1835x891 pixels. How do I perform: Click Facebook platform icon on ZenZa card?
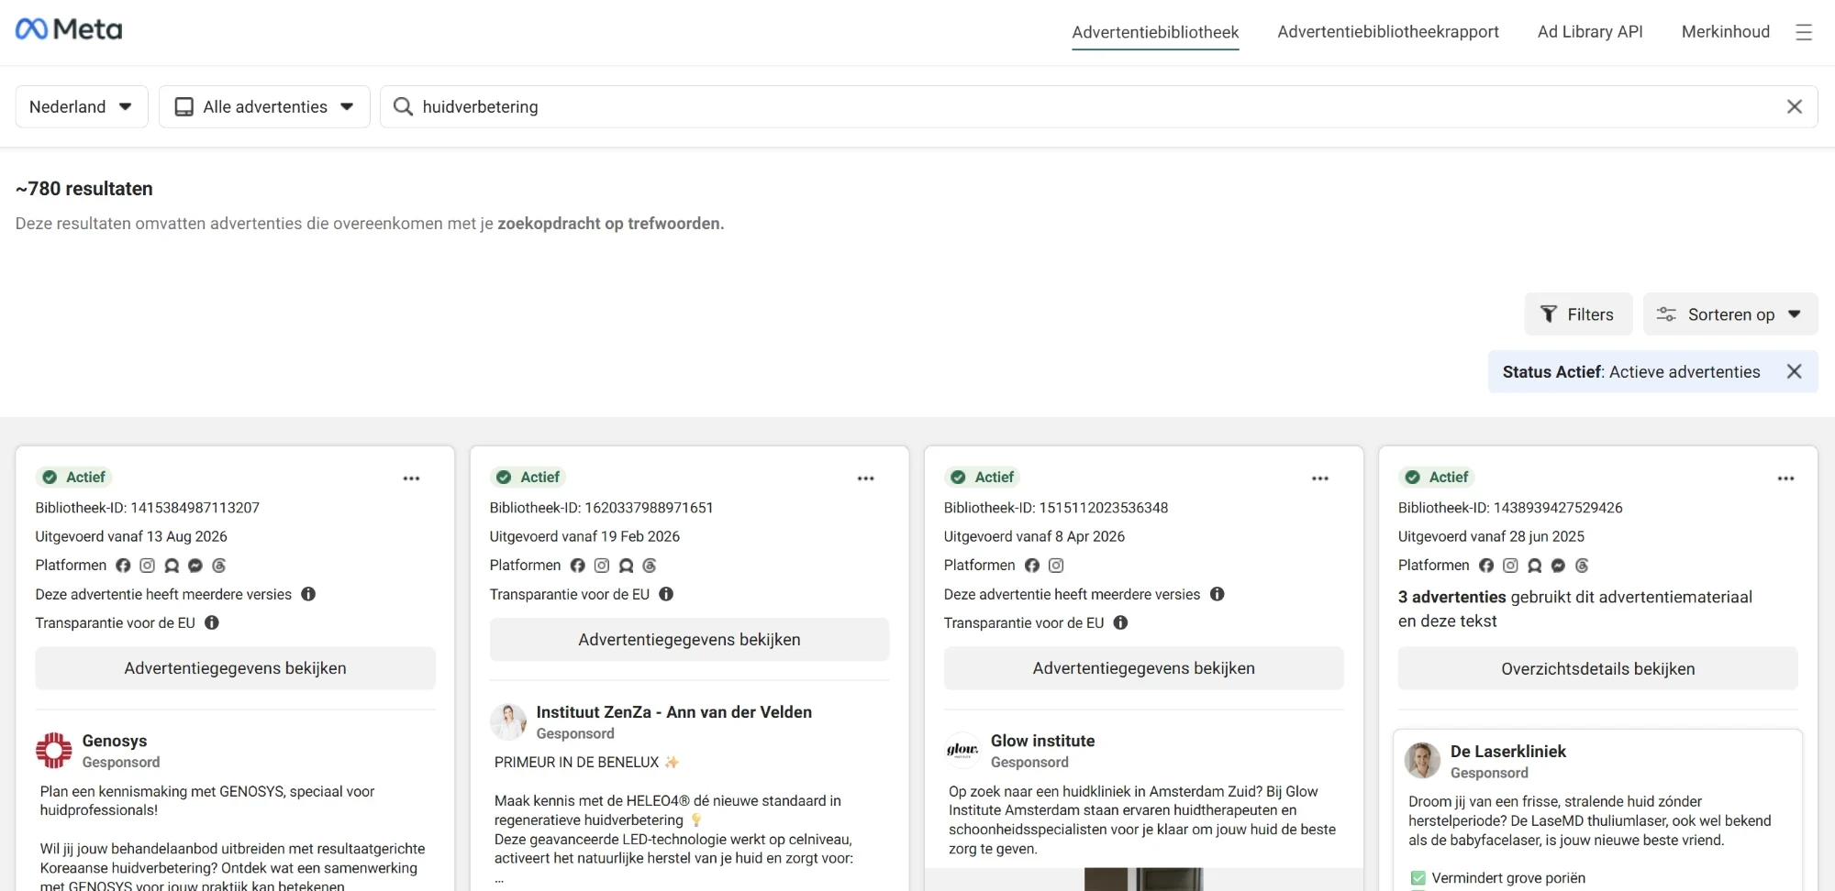click(x=577, y=566)
